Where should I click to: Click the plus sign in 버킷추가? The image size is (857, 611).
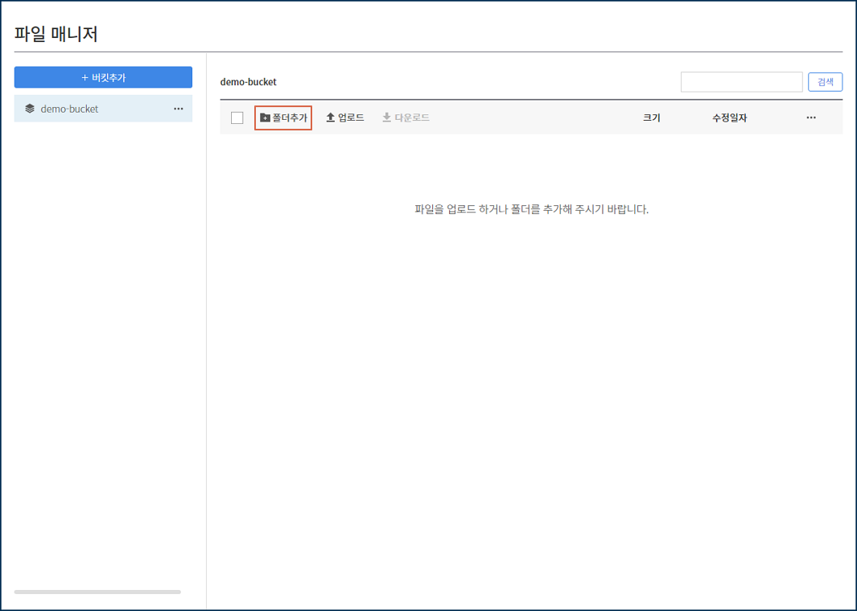click(x=85, y=78)
